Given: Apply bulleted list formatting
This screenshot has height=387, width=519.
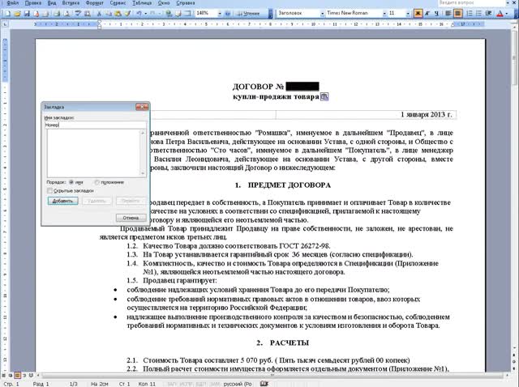Looking at the screenshot, I should (478, 13).
